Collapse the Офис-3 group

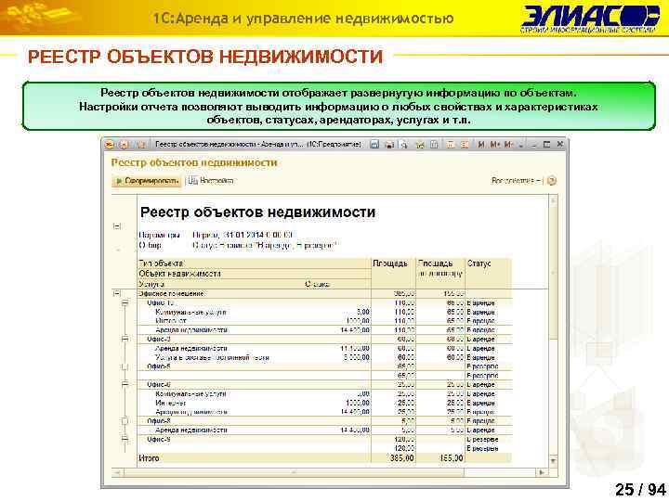tap(125, 340)
